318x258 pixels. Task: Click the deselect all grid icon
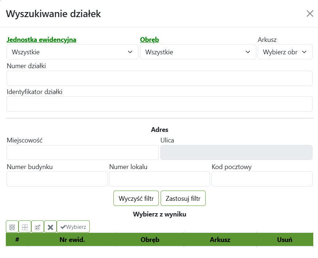(x=25, y=226)
